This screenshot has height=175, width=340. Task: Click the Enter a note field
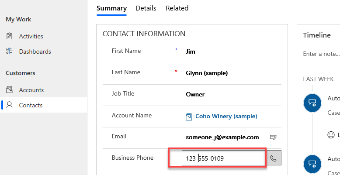pyautogui.click(x=321, y=54)
